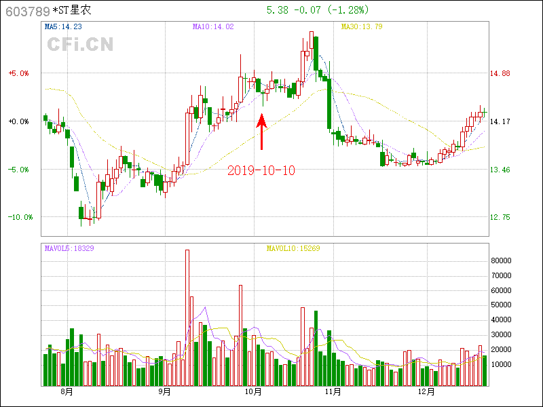543x407 pixels.
Task: Click the 70000 volume axis label
Action: click(501, 275)
